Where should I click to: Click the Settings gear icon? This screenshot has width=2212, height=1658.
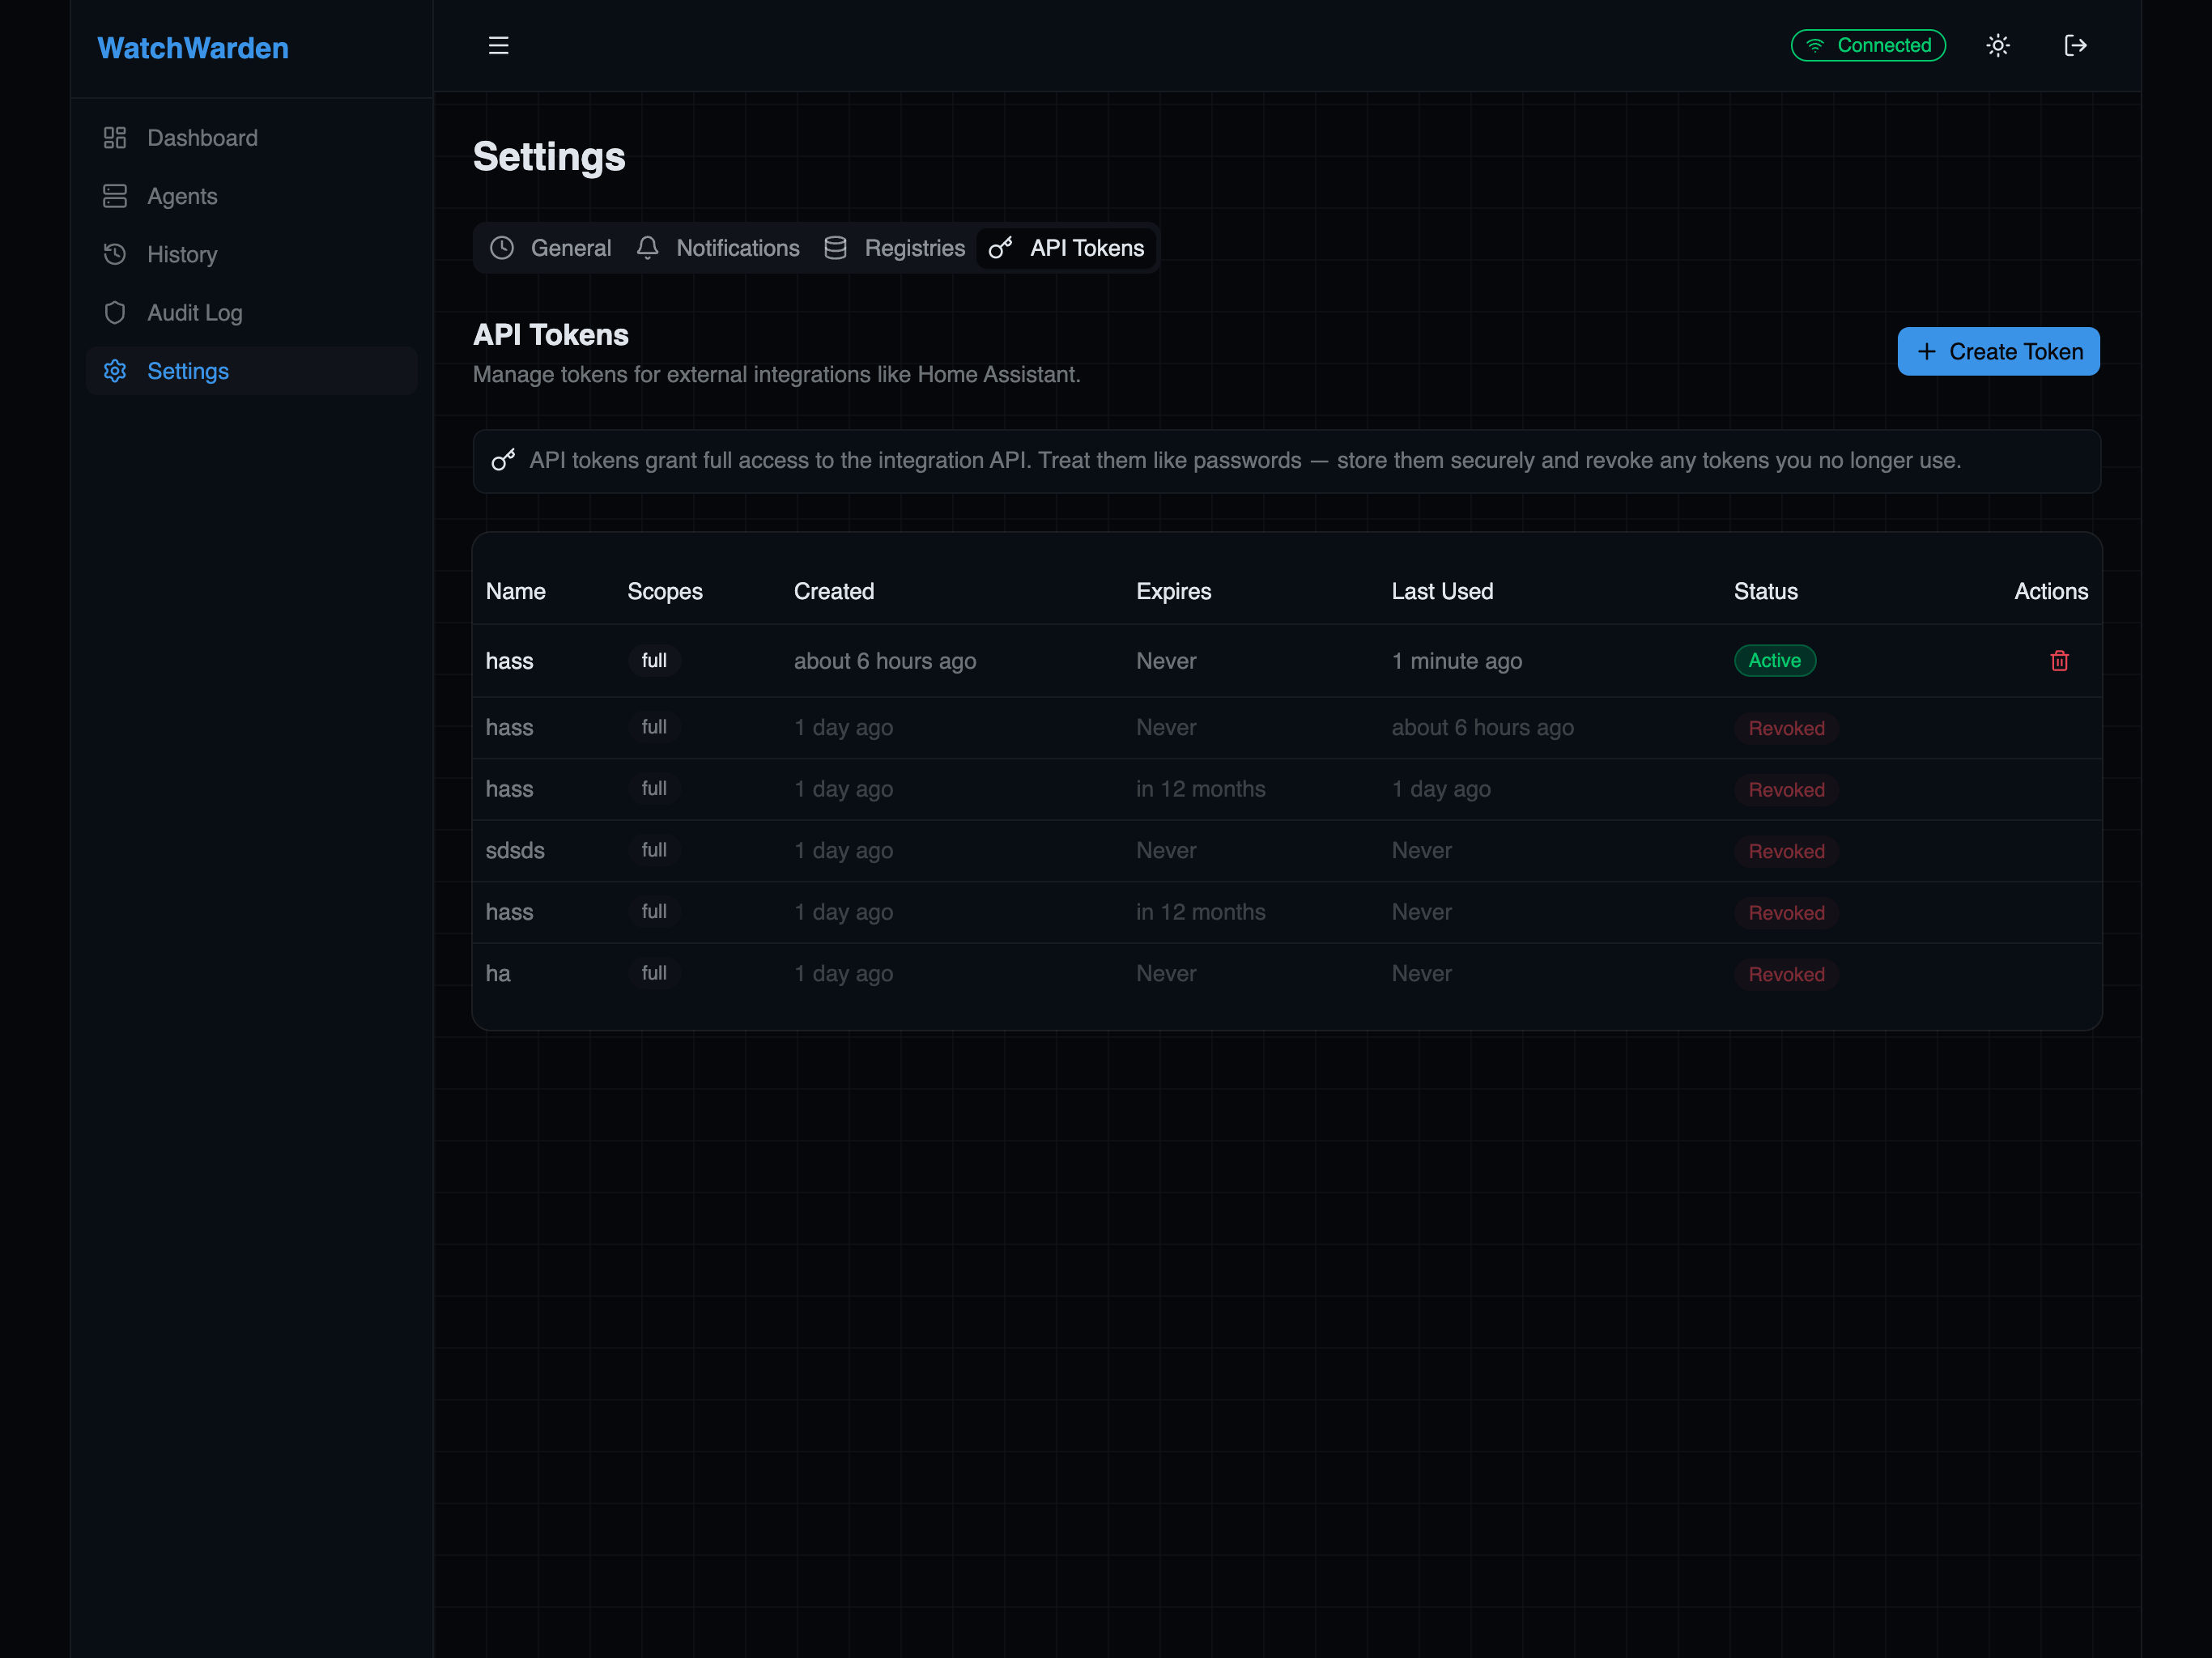(115, 371)
